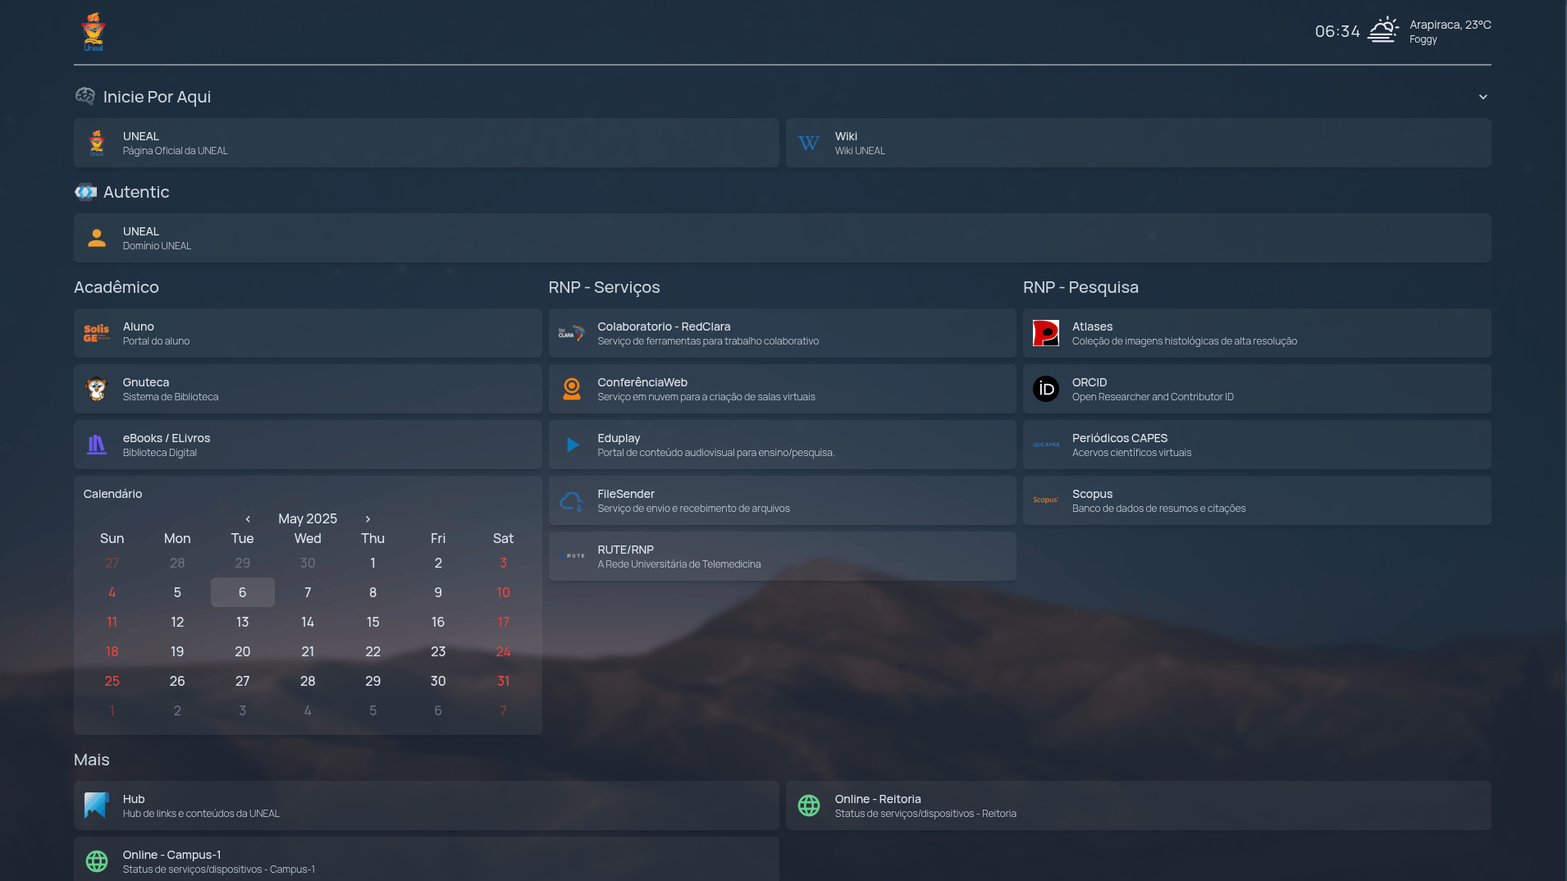Select May 15 in the calendar
1567x881 pixels.
(x=373, y=622)
